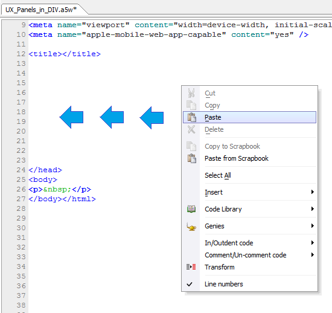Expand the Insert submenu arrow
Image resolution: width=332 pixels, height=313 pixels.
point(313,192)
